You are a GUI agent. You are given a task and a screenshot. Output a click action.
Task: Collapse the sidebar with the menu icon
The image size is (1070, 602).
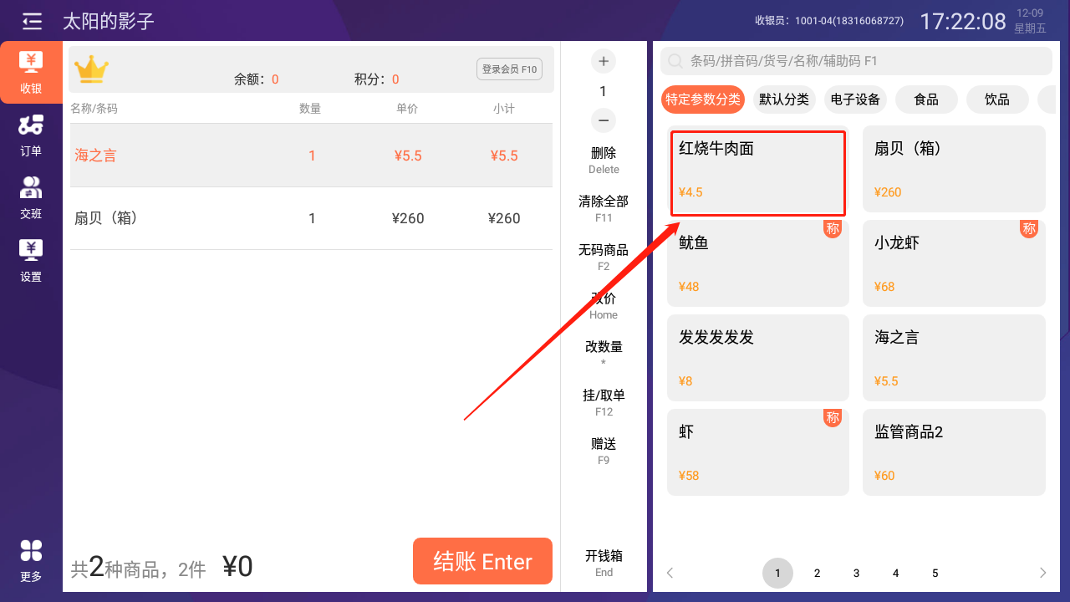(32, 21)
